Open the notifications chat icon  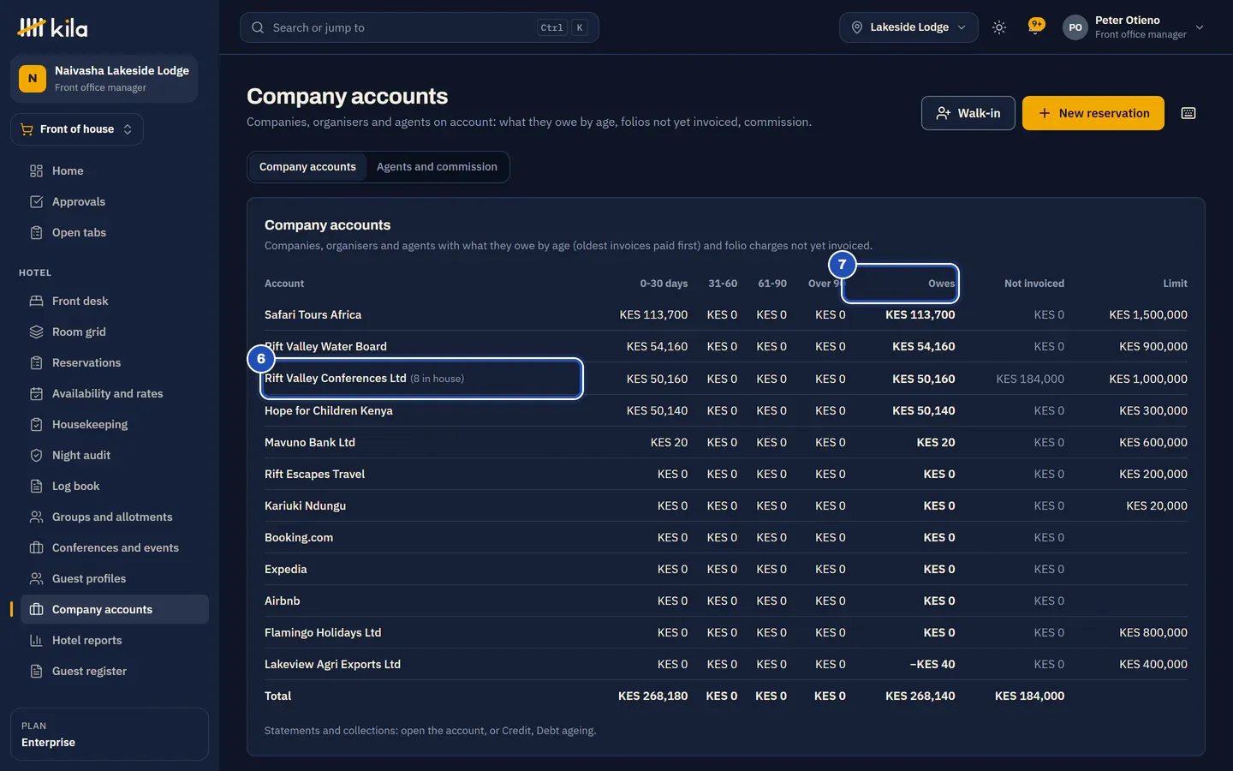(x=1036, y=27)
